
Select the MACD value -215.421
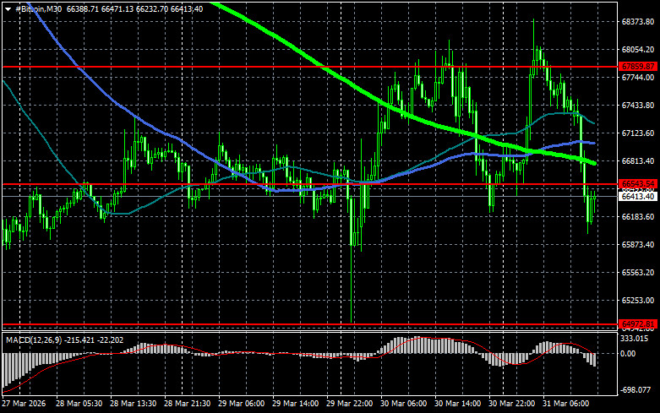(80, 340)
